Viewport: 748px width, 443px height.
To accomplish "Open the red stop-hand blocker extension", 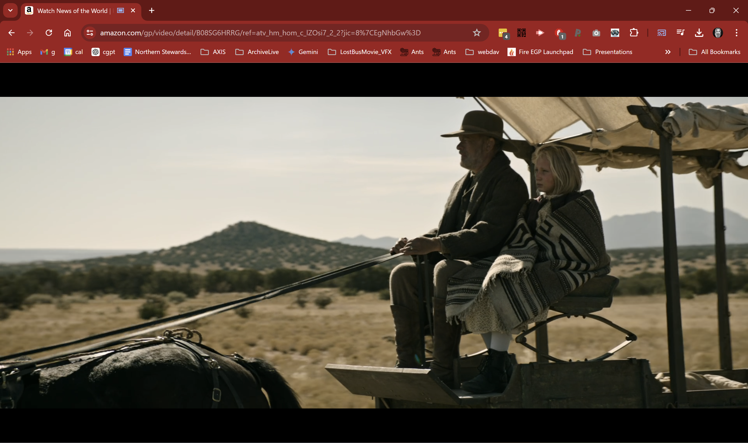I will 559,33.
